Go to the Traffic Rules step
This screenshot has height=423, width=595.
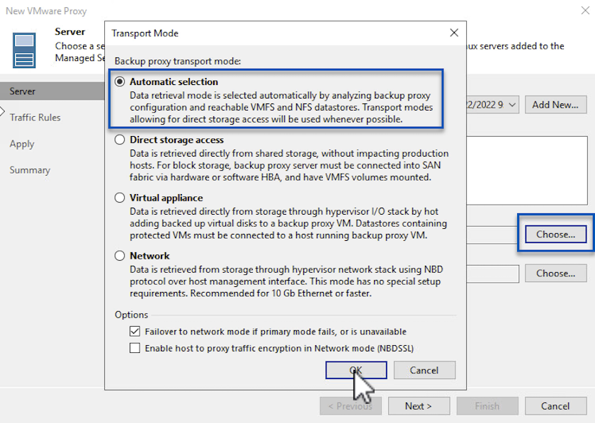(x=35, y=118)
